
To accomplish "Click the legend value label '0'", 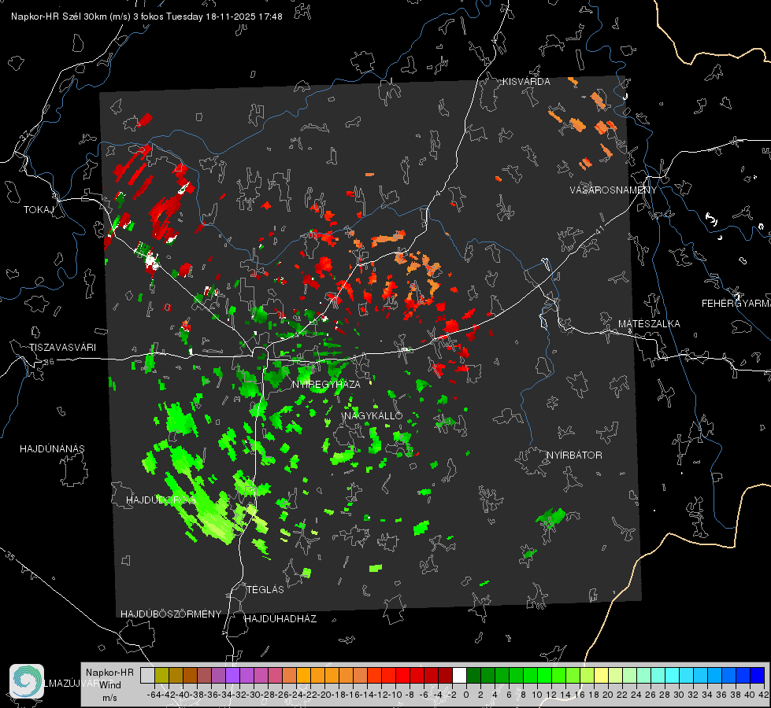I will [x=466, y=695].
